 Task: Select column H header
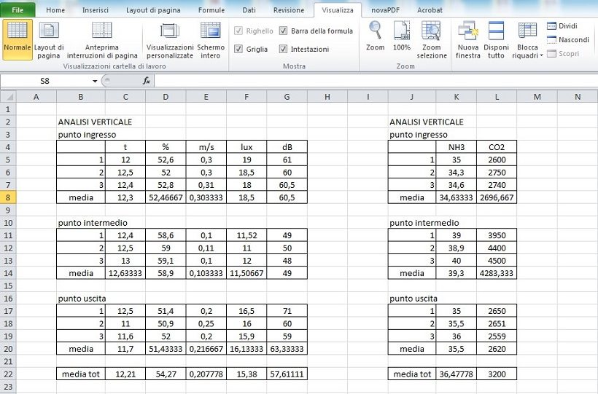tap(327, 97)
